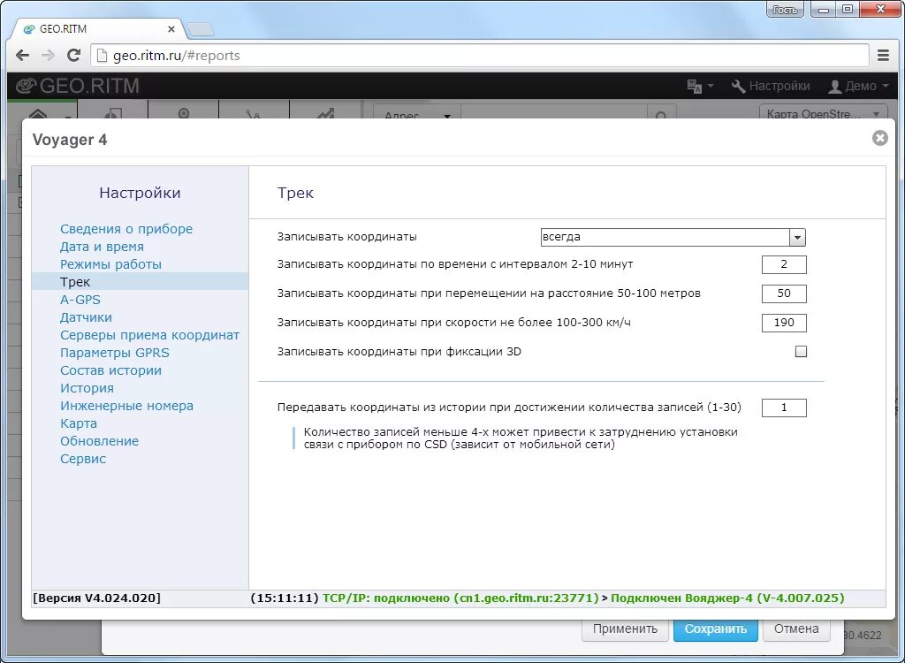Open the language translation dropdown in header

point(700,86)
